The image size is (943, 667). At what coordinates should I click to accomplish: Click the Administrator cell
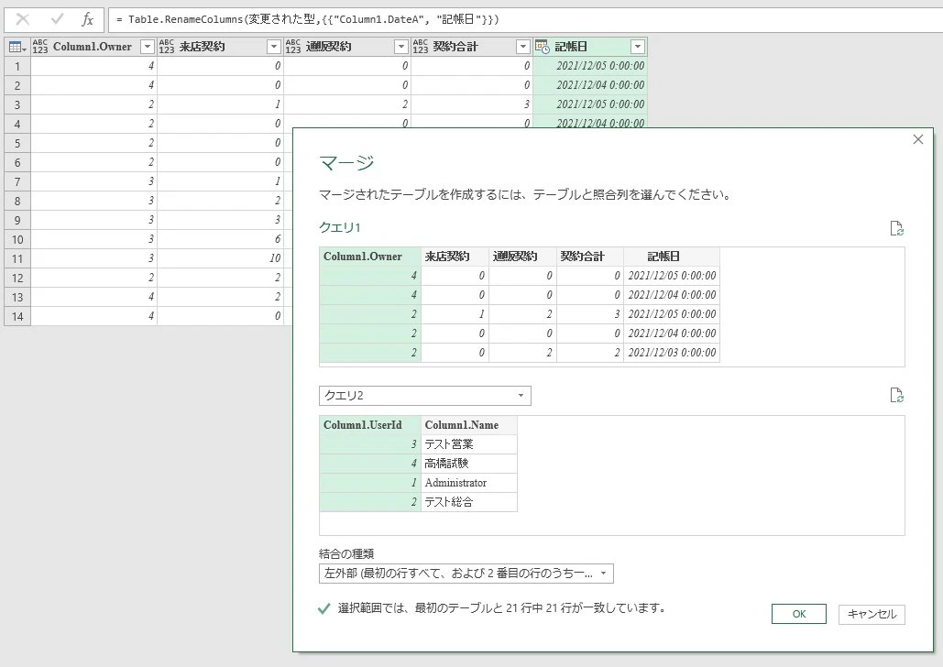coord(469,483)
